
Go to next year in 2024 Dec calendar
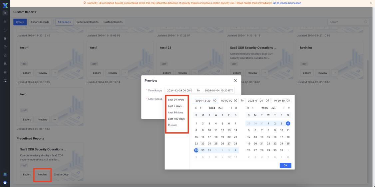[236, 108]
